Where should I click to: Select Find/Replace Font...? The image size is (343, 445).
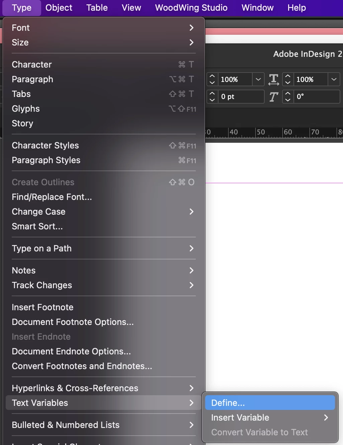(104, 197)
